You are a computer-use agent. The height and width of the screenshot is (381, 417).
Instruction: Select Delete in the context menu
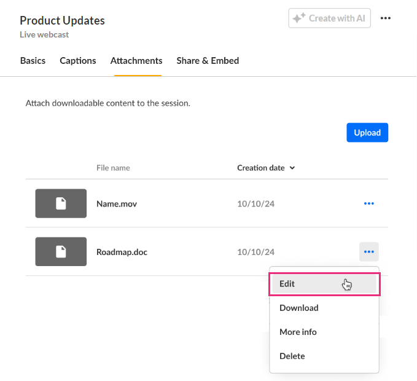[x=292, y=356]
